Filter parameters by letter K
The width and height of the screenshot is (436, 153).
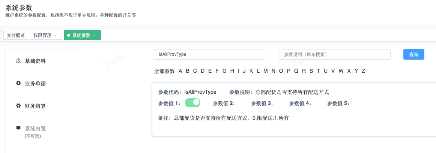[251, 71]
